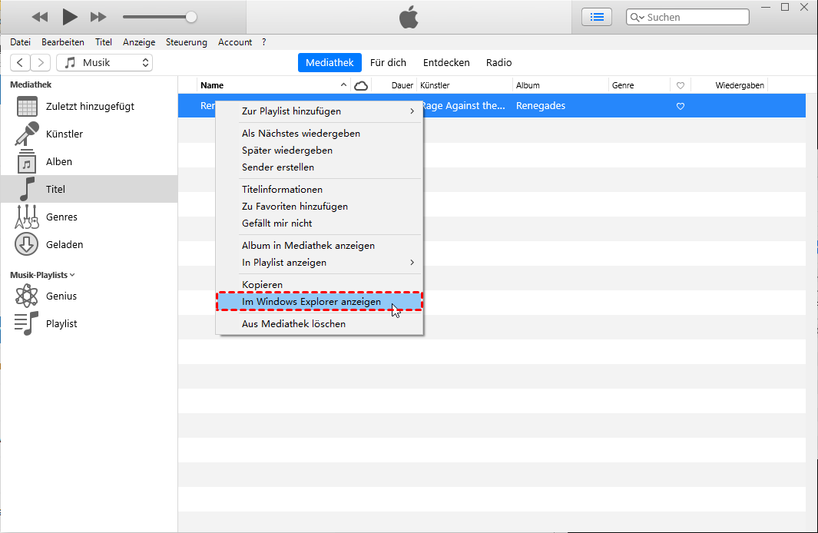Open the Steuerung menu

pos(186,42)
